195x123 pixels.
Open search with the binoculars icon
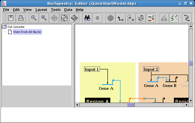(88, 18)
